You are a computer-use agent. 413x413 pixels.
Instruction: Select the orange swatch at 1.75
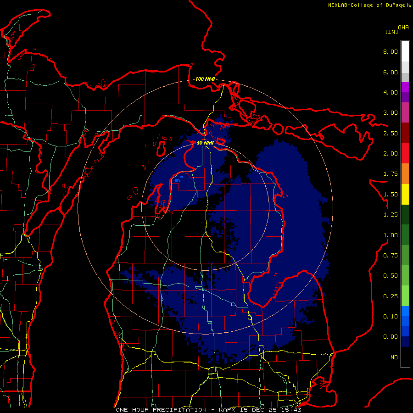[405, 174]
